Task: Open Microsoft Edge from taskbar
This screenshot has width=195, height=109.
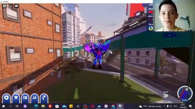Action: pyautogui.click(x=36, y=106)
